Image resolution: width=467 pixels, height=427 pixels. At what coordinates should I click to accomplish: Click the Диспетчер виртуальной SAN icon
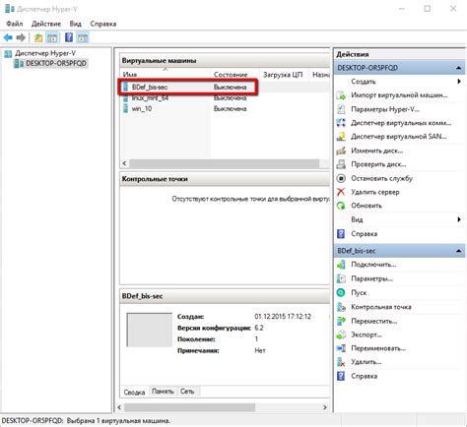[x=341, y=137]
